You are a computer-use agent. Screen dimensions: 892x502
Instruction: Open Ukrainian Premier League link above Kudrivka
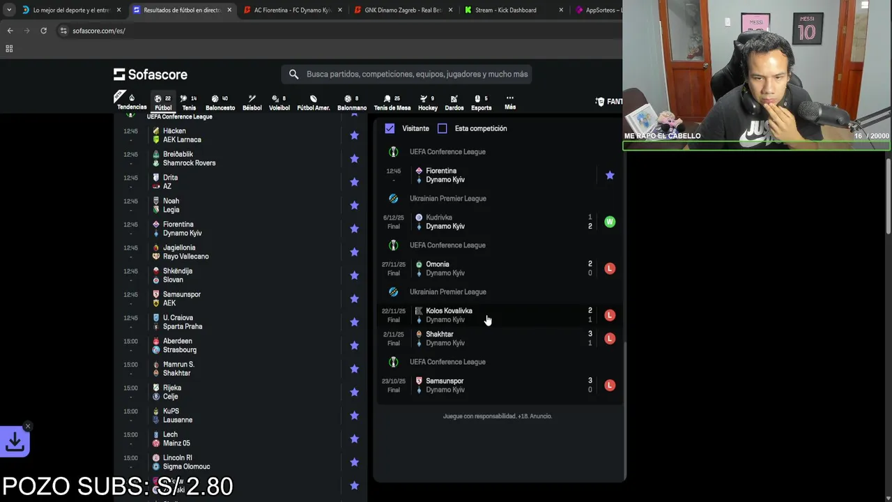[448, 198]
